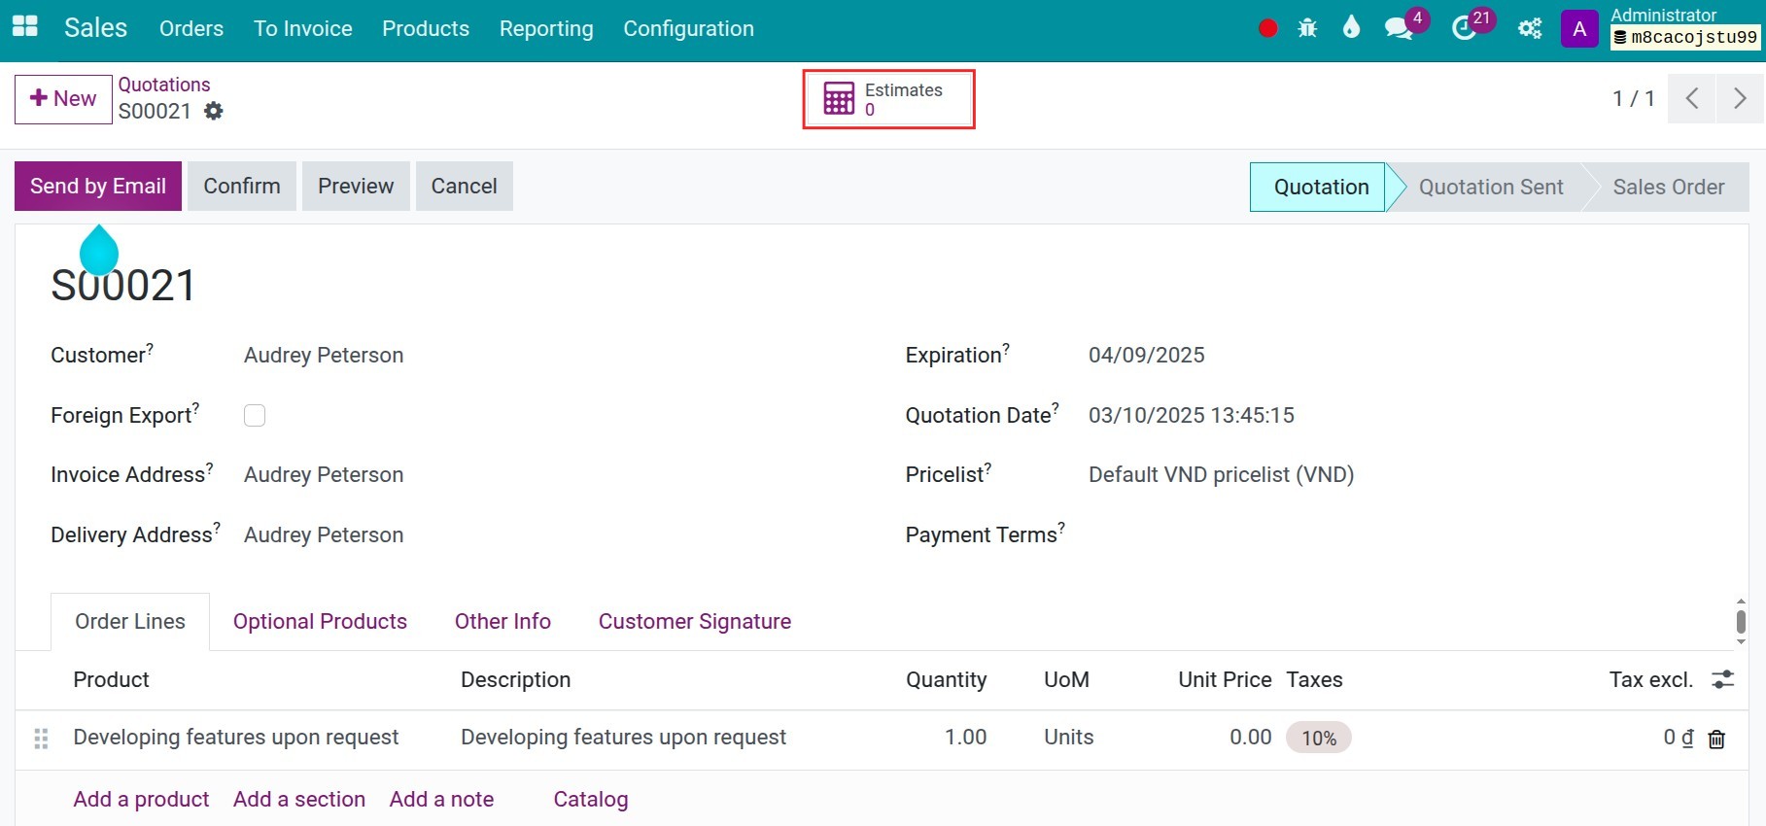Grab the order line drag handle
The height and width of the screenshot is (826, 1766).
[41, 739]
